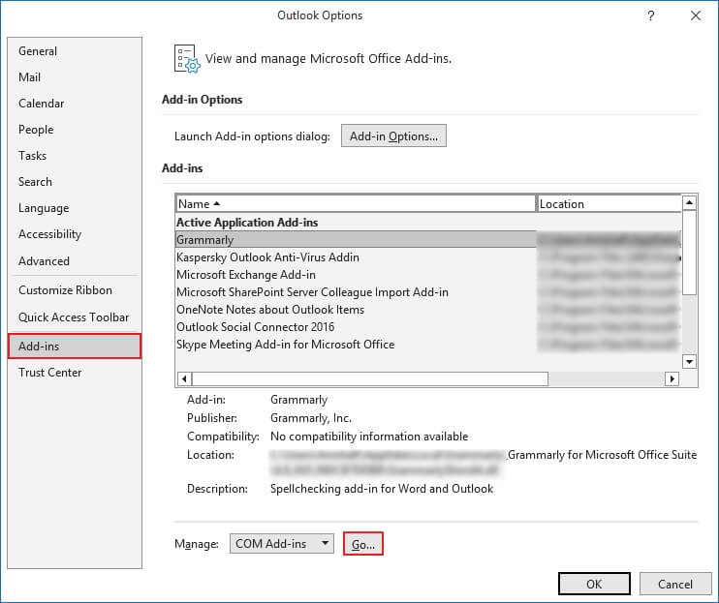The height and width of the screenshot is (603, 719).
Task: Open the Manage COM Add-ins dropdown
Action: coord(282,544)
